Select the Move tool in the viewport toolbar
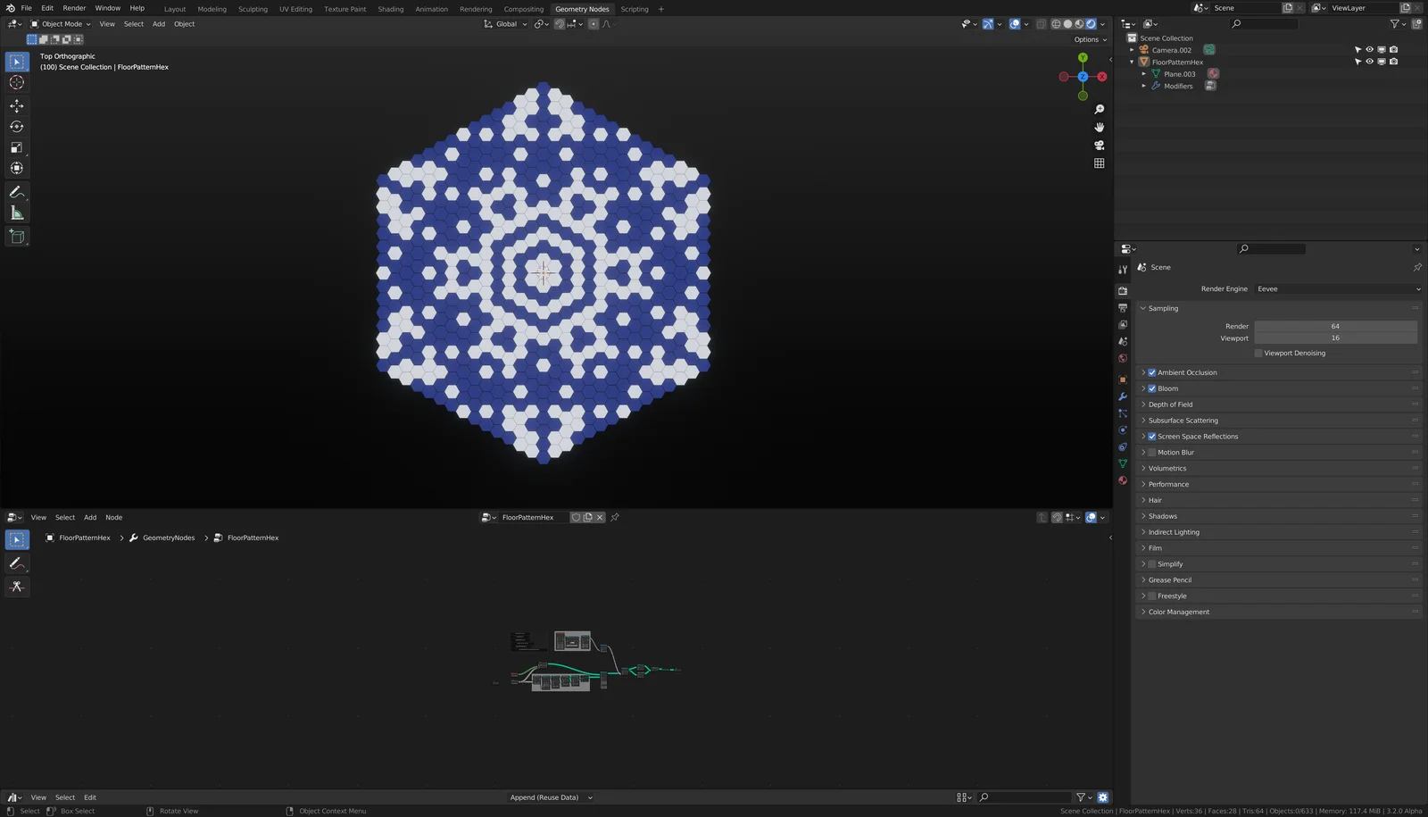Screen dimensions: 1428x817 pos(16,105)
